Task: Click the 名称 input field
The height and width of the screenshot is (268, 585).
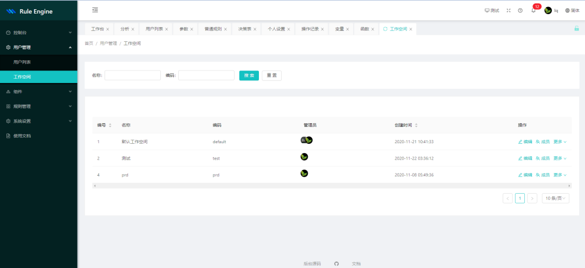Action: coord(133,75)
